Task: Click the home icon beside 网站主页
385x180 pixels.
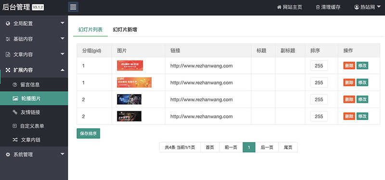Action: pos(279,7)
